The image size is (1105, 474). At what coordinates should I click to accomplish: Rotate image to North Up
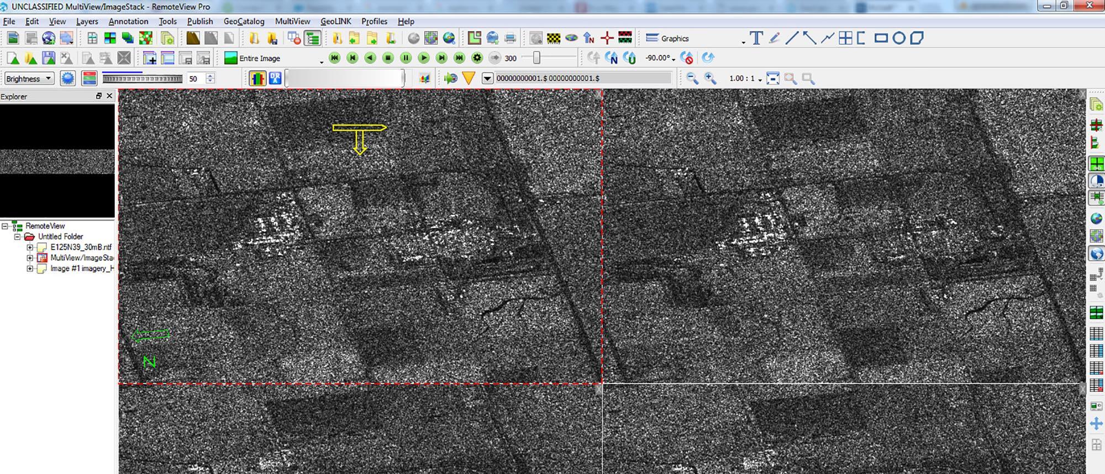coord(611,57)
